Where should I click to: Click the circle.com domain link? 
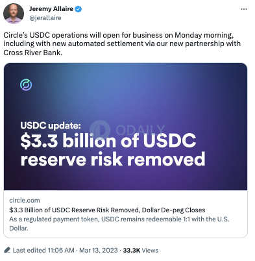coord(25,201)
